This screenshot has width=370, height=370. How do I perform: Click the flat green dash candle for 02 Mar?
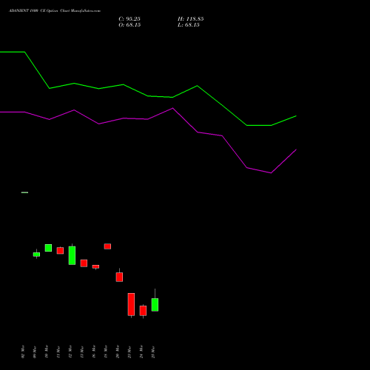click(x=24, y=192)
